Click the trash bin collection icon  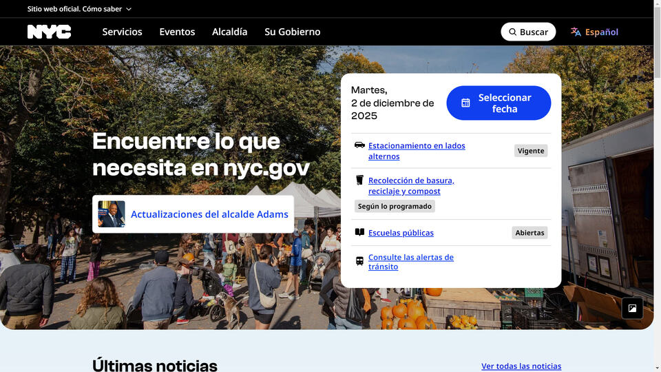pos(359,180)
